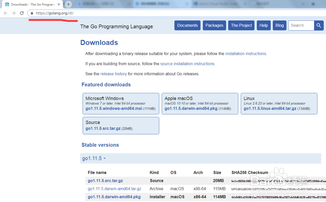Click the magnifier search button

(x=319, y=25)
